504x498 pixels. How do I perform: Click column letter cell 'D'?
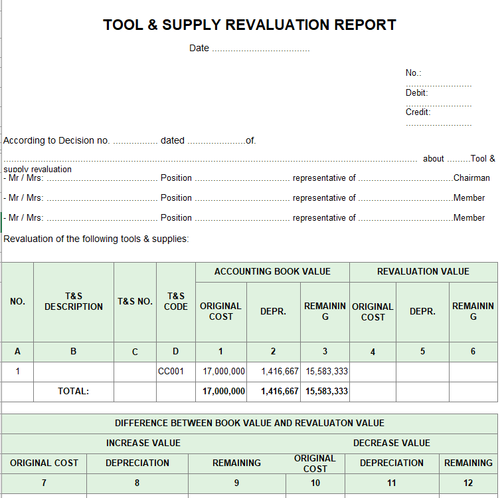pos(176,352)
